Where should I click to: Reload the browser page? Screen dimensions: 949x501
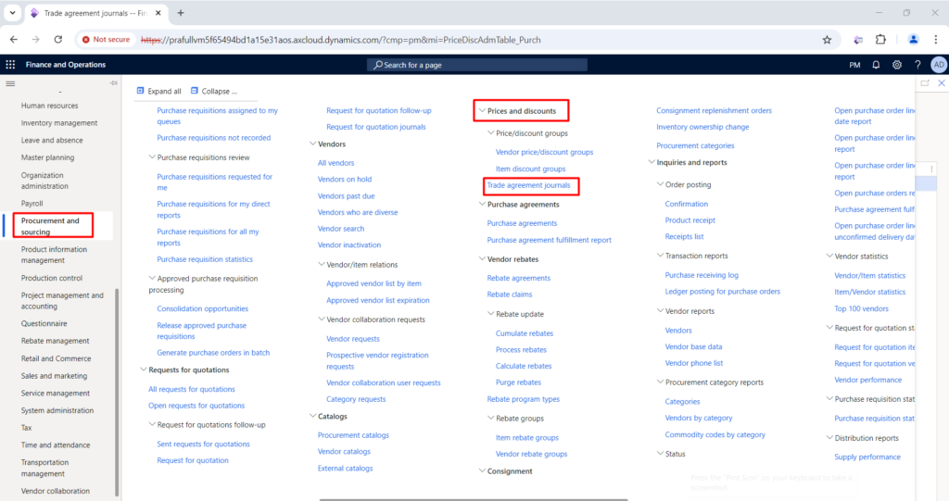(x=58, y=39)
